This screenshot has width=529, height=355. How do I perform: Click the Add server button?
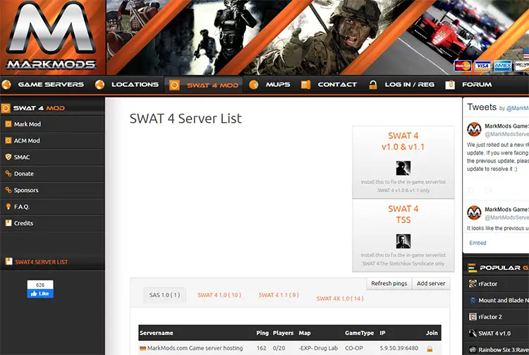click(x=431, y=284)
